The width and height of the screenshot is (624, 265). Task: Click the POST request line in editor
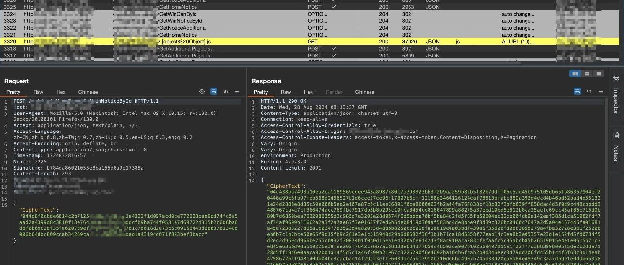click(86, 101)
